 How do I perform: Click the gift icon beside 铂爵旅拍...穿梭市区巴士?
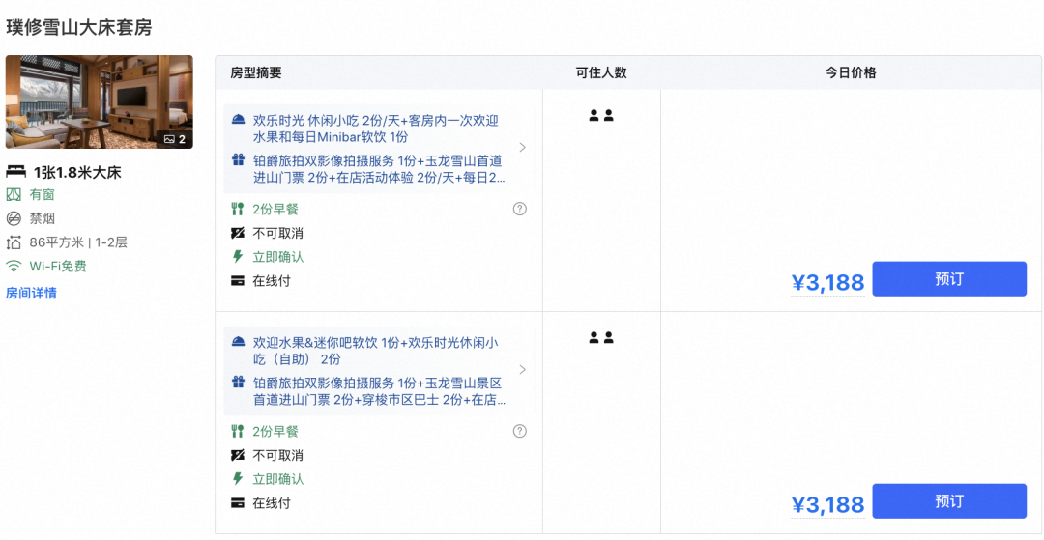[239, 382]
